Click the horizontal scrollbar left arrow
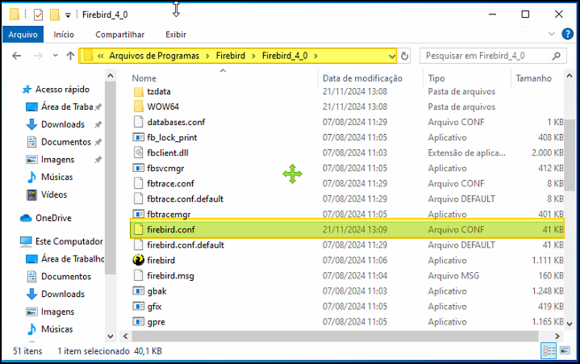 point(125,336)
